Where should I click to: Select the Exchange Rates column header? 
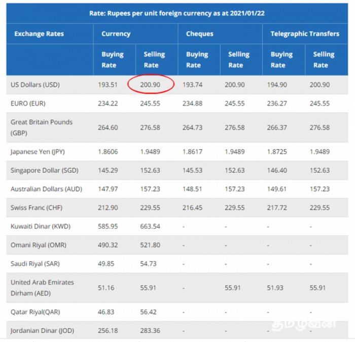point(39,34)
